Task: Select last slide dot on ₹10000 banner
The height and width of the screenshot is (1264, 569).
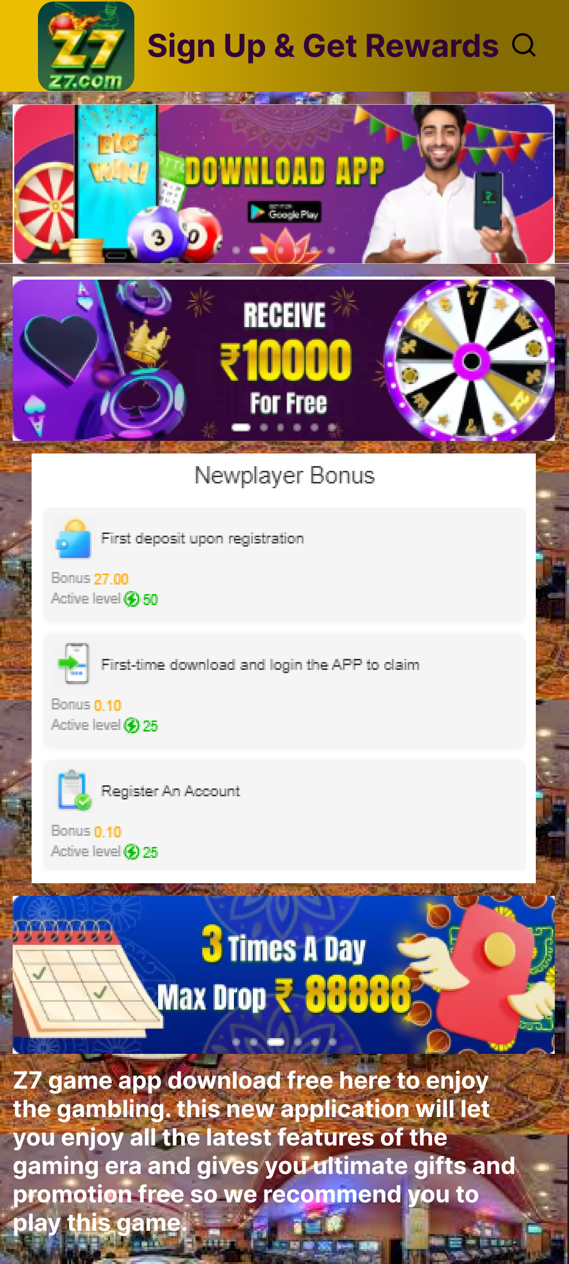Action: pos(331,428)
